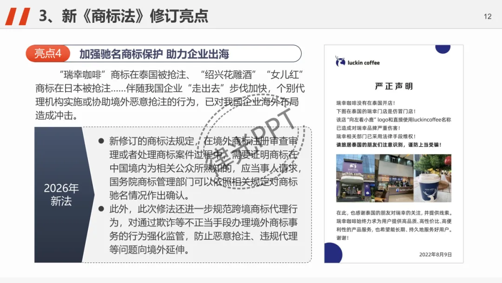502x283 pixels.
Task: Click the date 2022年8月9日
Action: tap(436, 255)
